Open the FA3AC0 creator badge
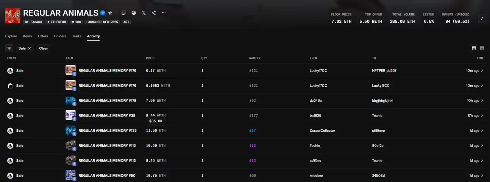Viewport: 490px width, 182px height. pos(33,22)
